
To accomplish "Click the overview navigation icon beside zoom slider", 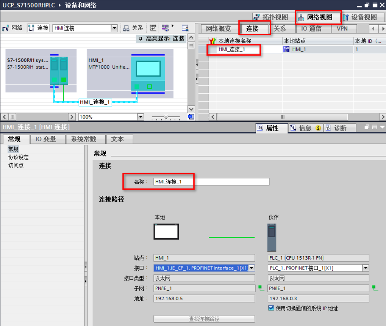I will coord(191,117).
